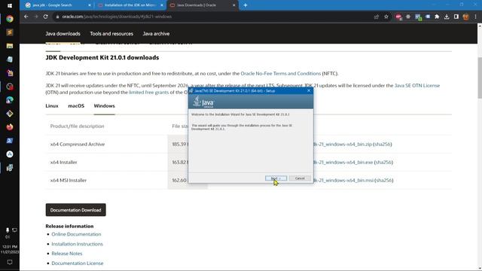Open the Windows Start menu
This screenshot has height=271, width=482.
pyautogui.click(x=10, y=5)
